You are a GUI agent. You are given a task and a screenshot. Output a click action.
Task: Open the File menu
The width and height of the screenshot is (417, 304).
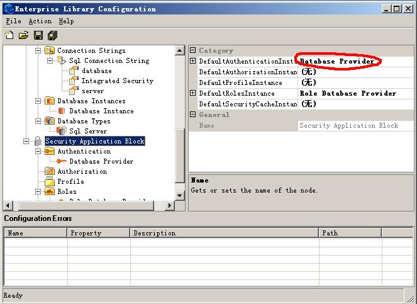coord(13,21)
